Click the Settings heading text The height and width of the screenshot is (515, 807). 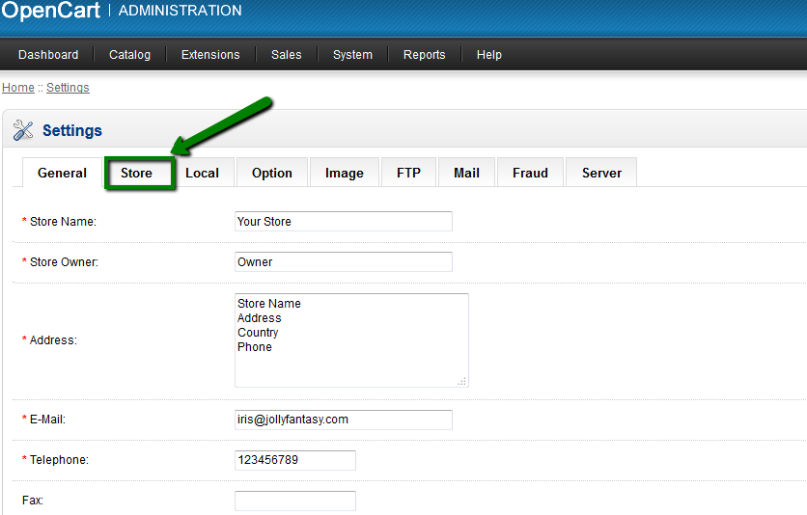click(72, 130)
